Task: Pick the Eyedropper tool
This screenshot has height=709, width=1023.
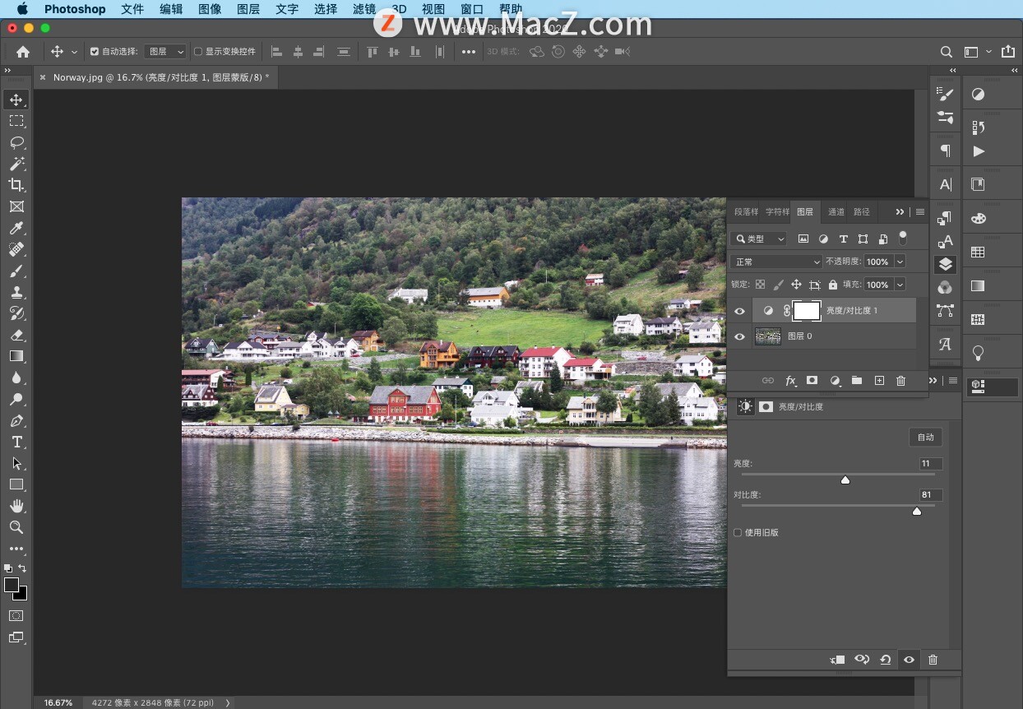Action: [x=16, y=229]
